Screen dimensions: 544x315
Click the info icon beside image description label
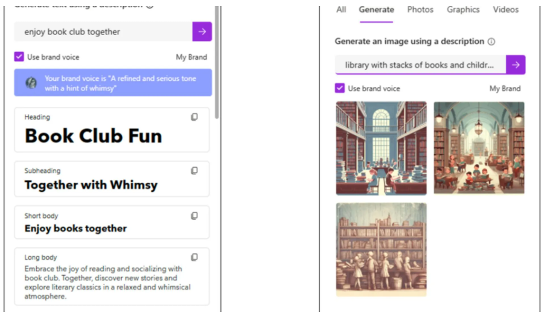(x=491, y=42)
